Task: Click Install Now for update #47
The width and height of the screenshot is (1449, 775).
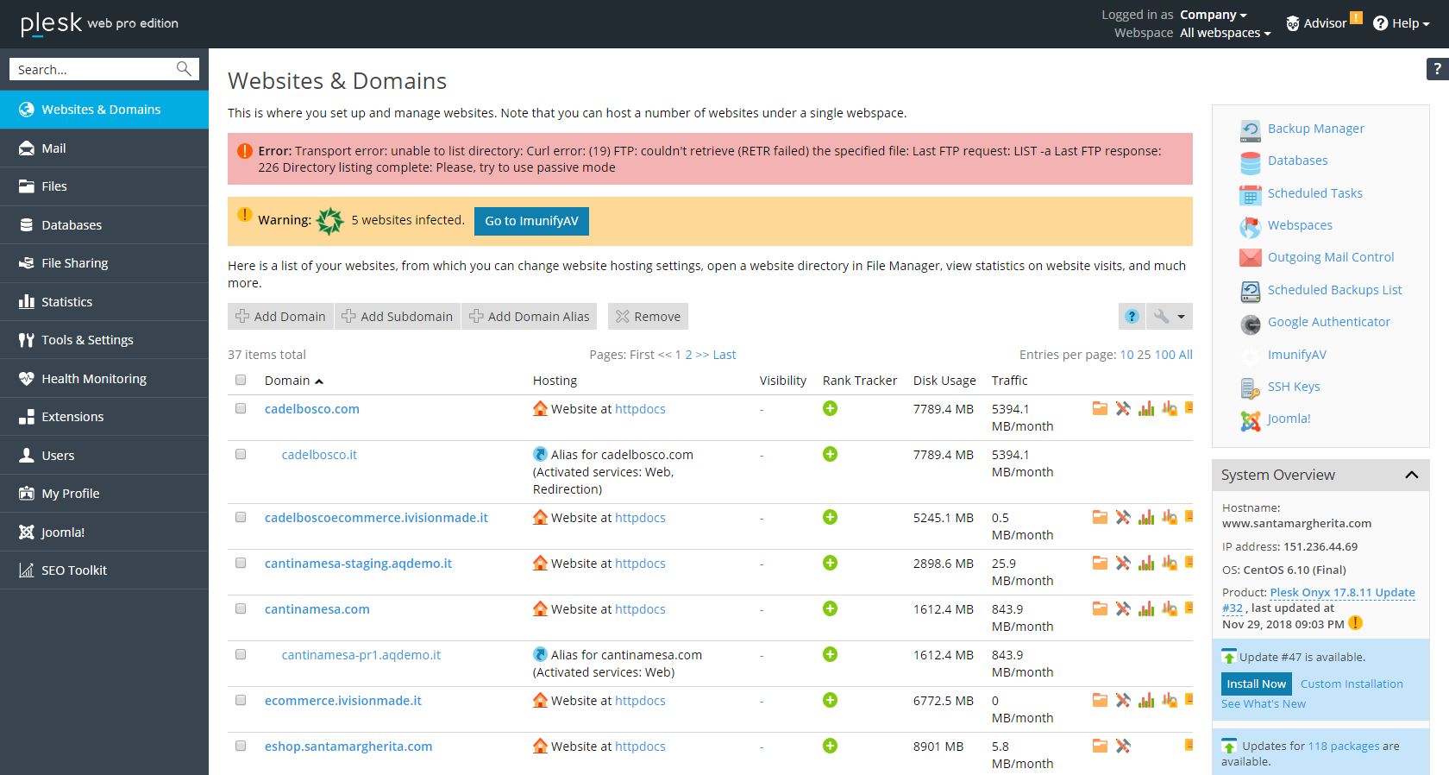Action: pos(1256,684)
